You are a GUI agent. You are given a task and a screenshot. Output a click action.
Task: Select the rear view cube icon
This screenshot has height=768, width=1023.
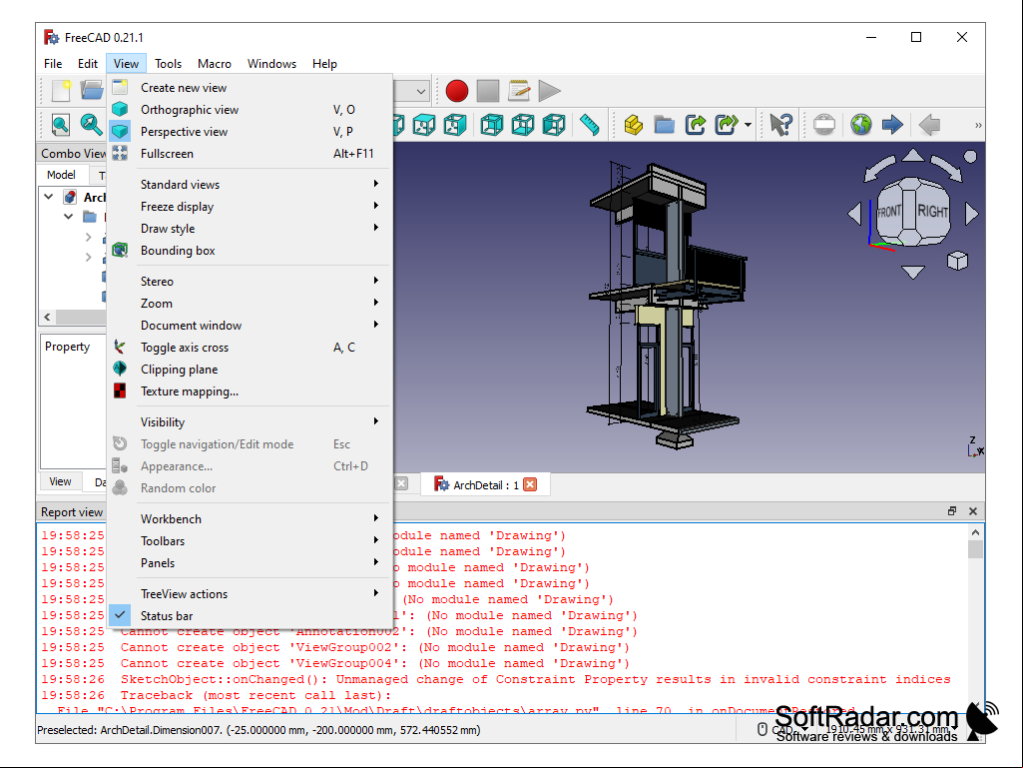[492, 125]
